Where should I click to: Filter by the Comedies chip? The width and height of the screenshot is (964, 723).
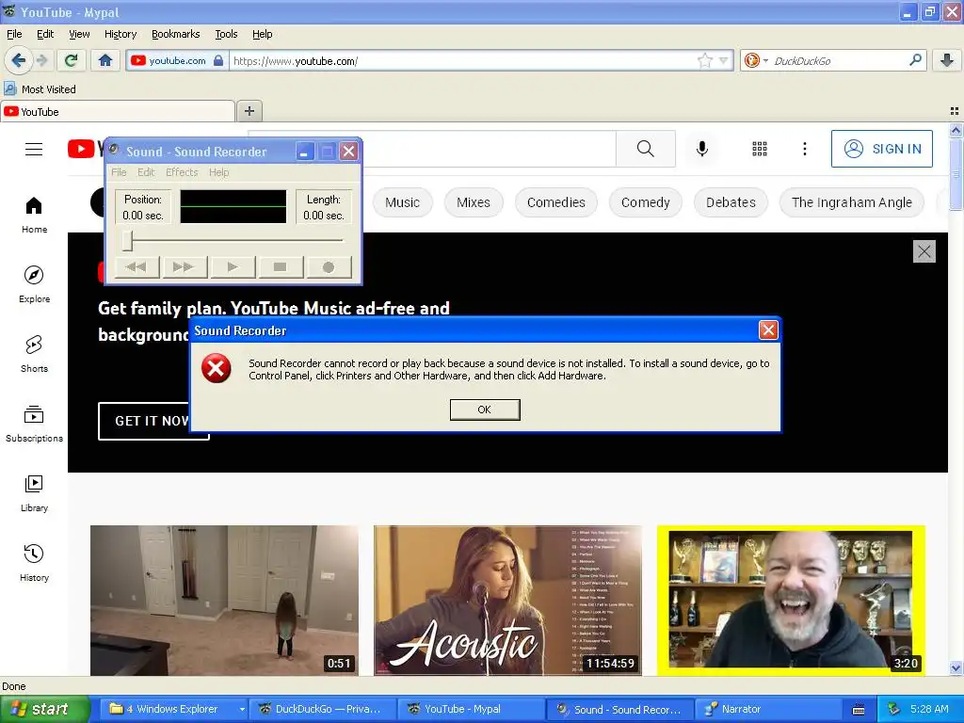pyautogui.click(x=555, y=202)
